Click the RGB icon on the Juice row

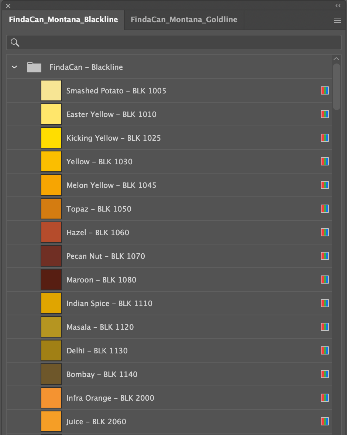[x=324, y=422]
